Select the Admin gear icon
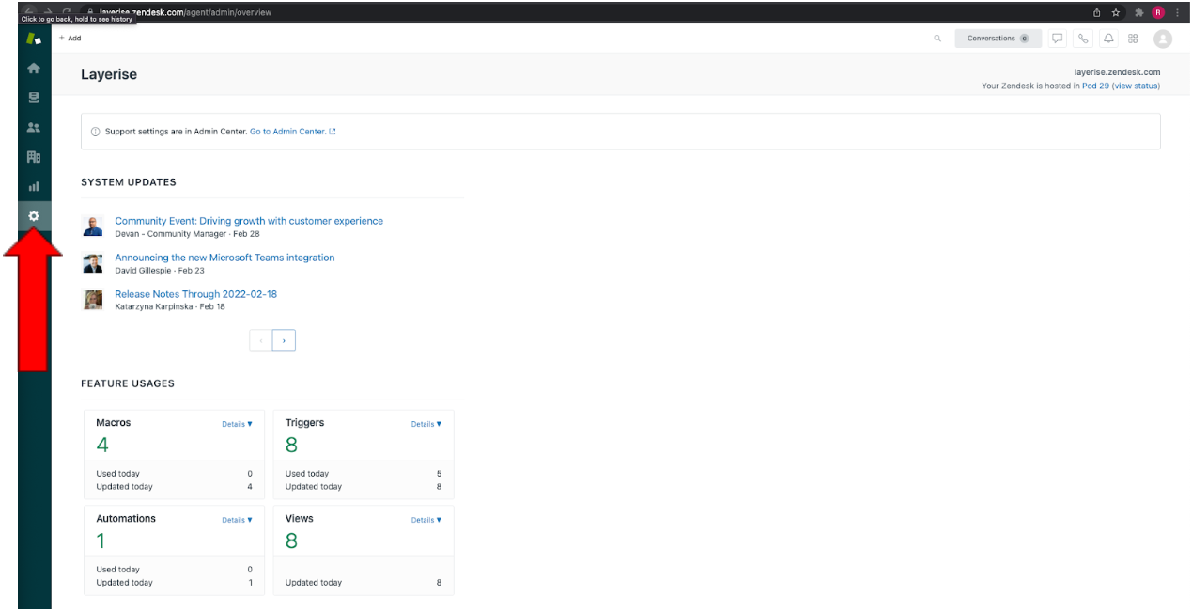This screenshot has width=1192, height=610. pyautogui.click(x=34, y=216)
